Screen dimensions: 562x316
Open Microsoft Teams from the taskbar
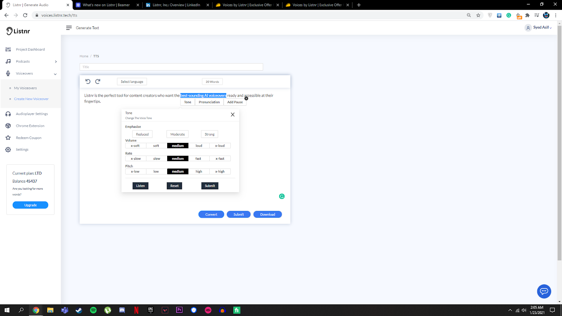click(65, 310)
